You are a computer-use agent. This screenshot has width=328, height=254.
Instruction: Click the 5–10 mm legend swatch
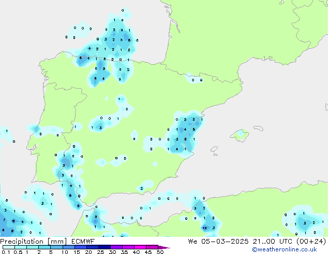(x=56, y=247)
